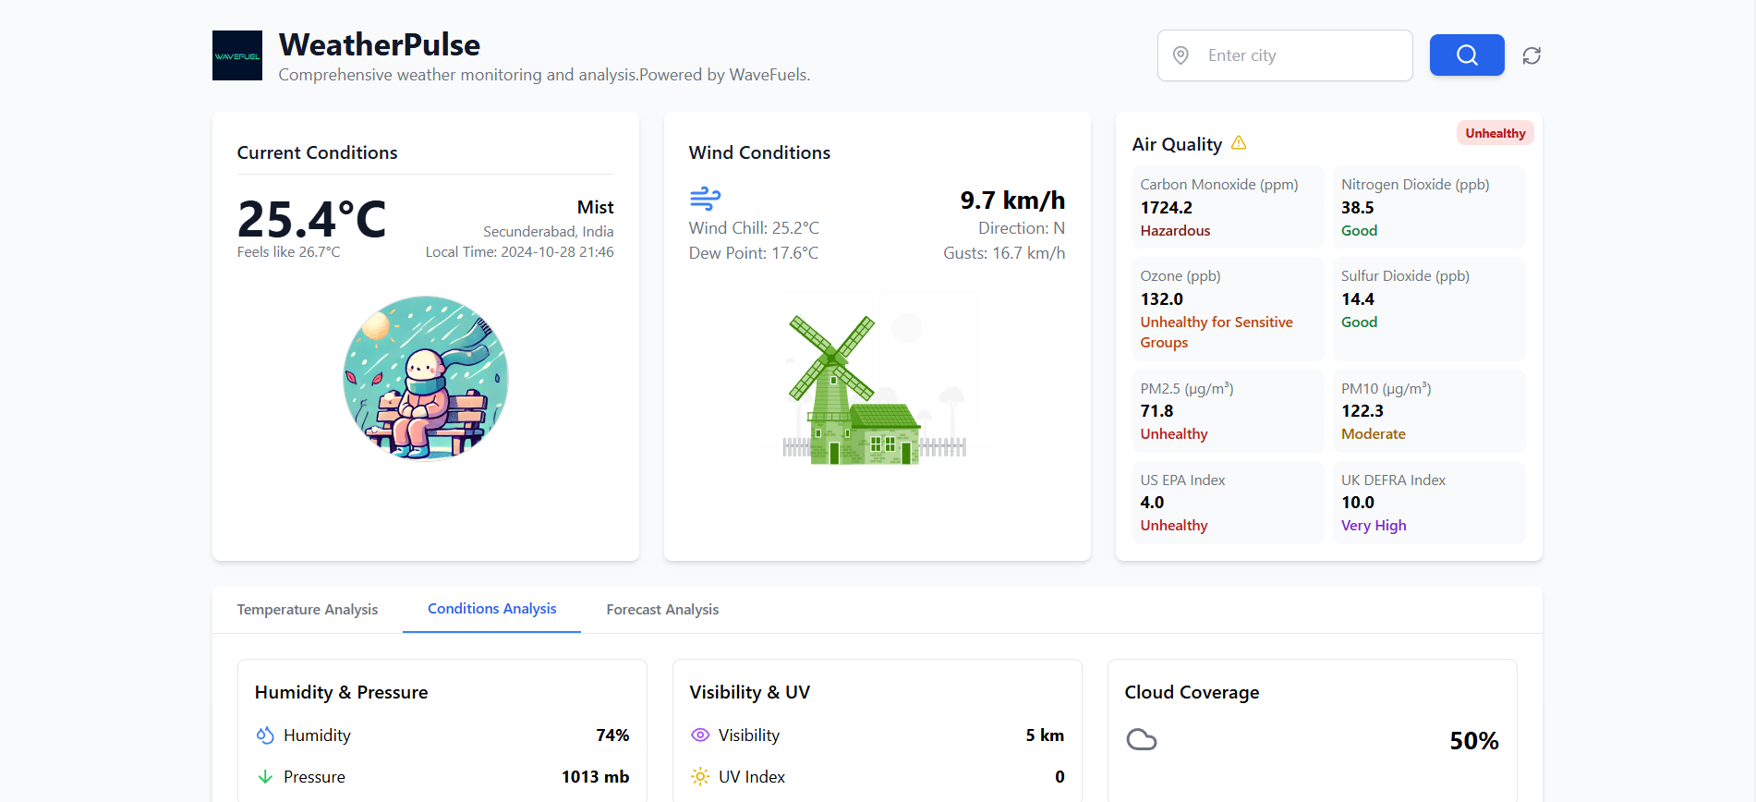Click the blue search magnifier button
The width and height of the screenshot is (1756, 802).
pyautogui.click(x=1467, y=55)
